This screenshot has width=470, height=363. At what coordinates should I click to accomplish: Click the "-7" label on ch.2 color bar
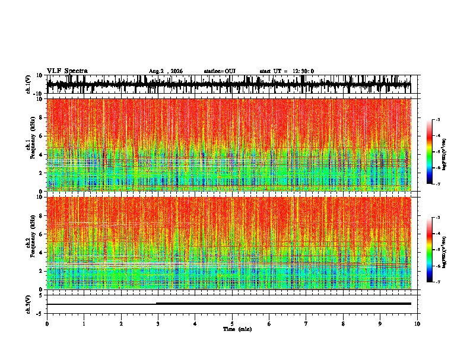point(437,282)
